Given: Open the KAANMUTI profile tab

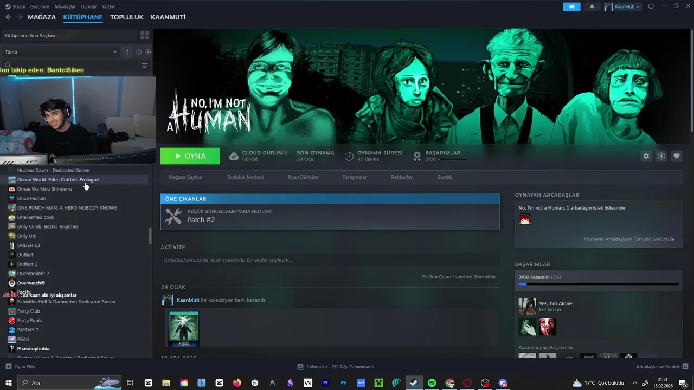Looking at the screenshot, I should [x=168, y=17].
